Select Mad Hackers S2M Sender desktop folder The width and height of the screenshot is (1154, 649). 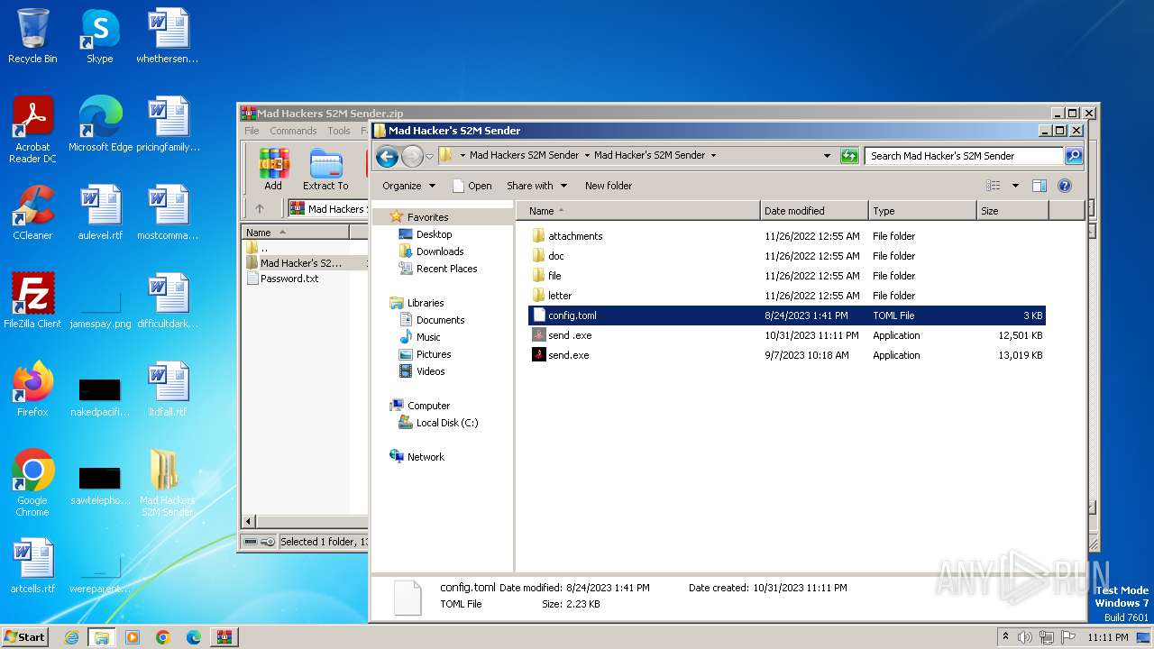click(x=167, y=482)
